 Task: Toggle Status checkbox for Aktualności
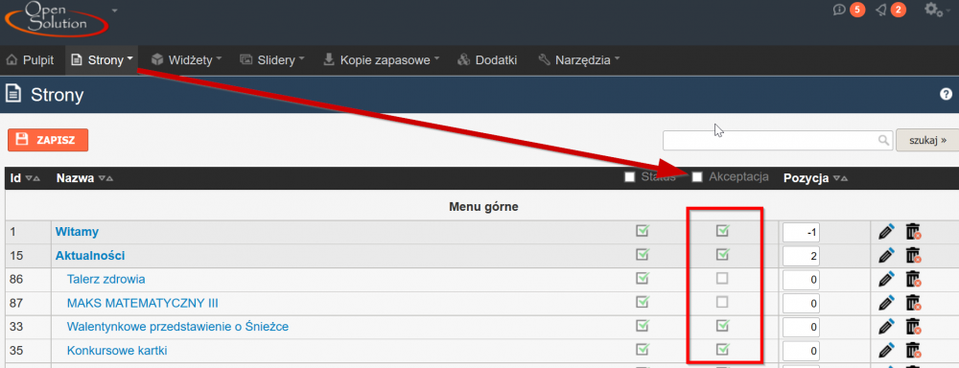point(643,254)
